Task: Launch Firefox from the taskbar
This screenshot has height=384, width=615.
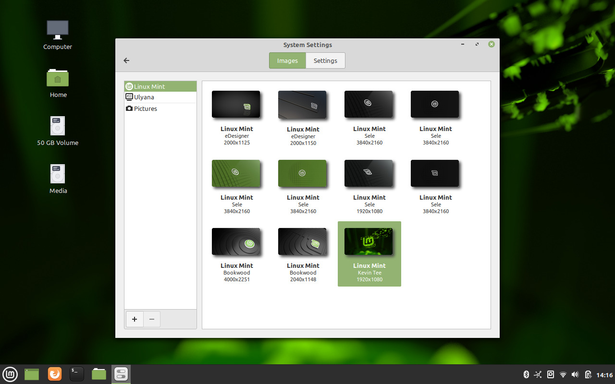Action: pyautogui.click(x=55, y=374)
